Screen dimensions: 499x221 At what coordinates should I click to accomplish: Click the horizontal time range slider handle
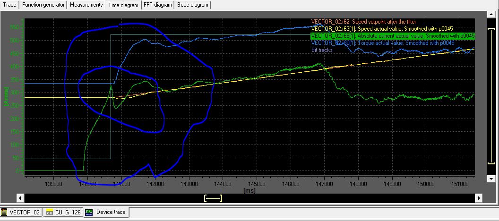tap(213, 198)
